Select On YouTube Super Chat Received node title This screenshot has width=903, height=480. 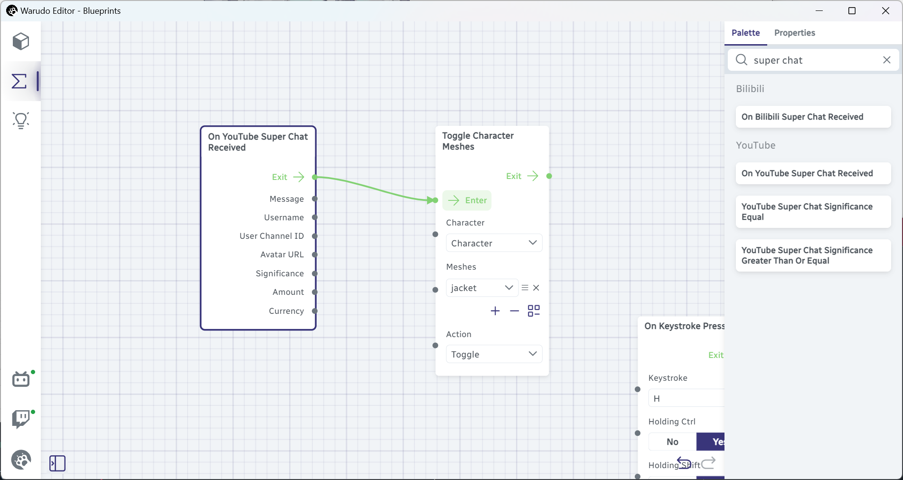258,142
